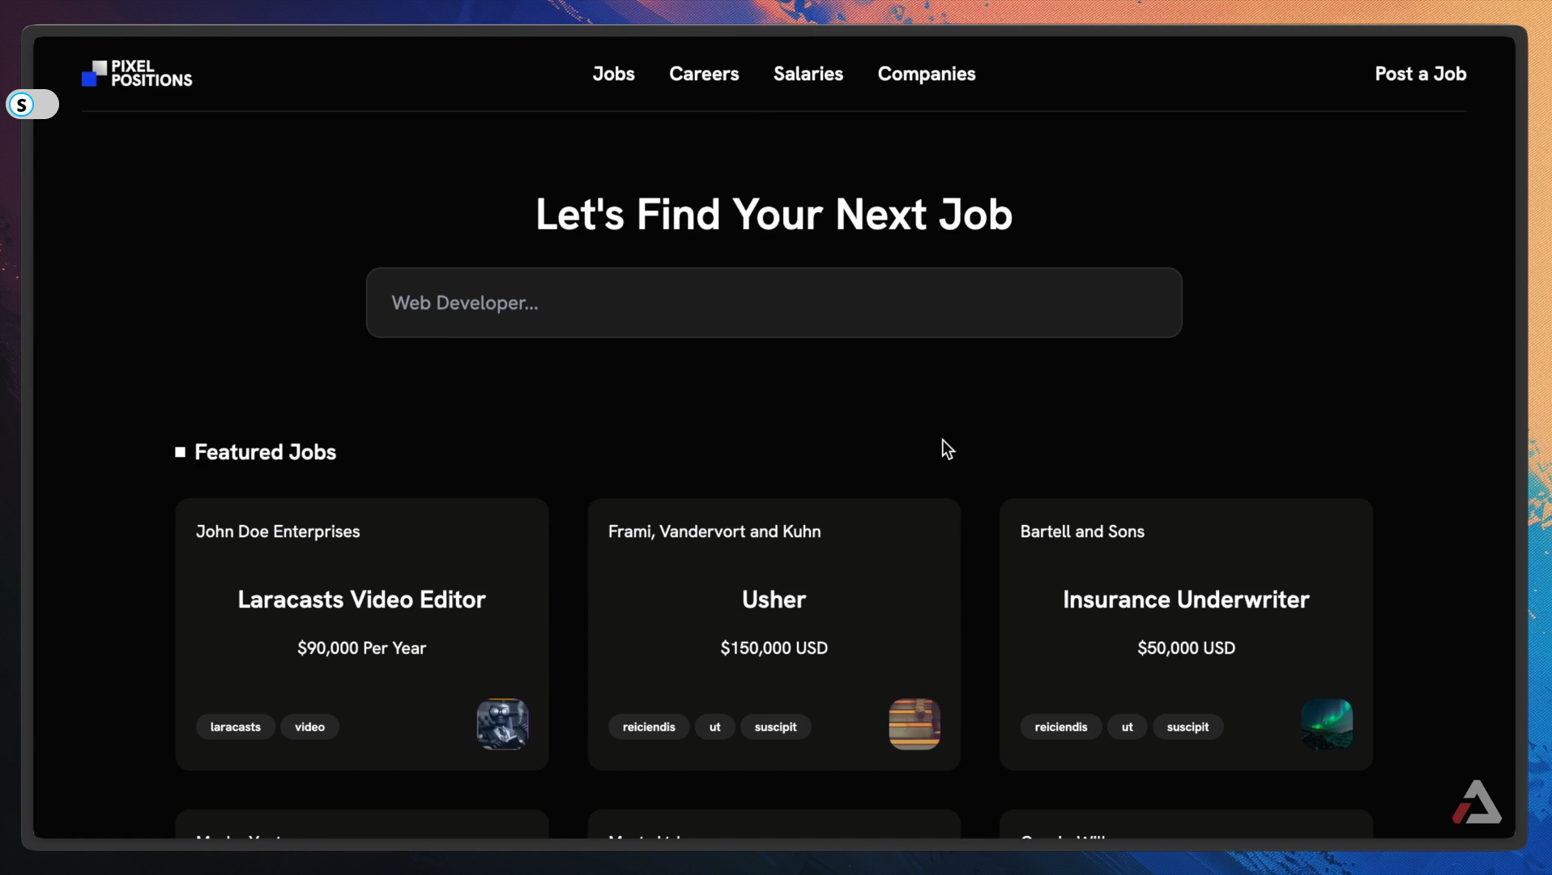
Task: Open the Jobs nav link
Action: [613, 74]
